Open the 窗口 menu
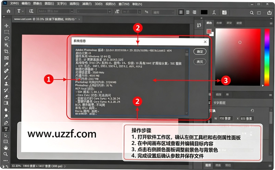 124,4
